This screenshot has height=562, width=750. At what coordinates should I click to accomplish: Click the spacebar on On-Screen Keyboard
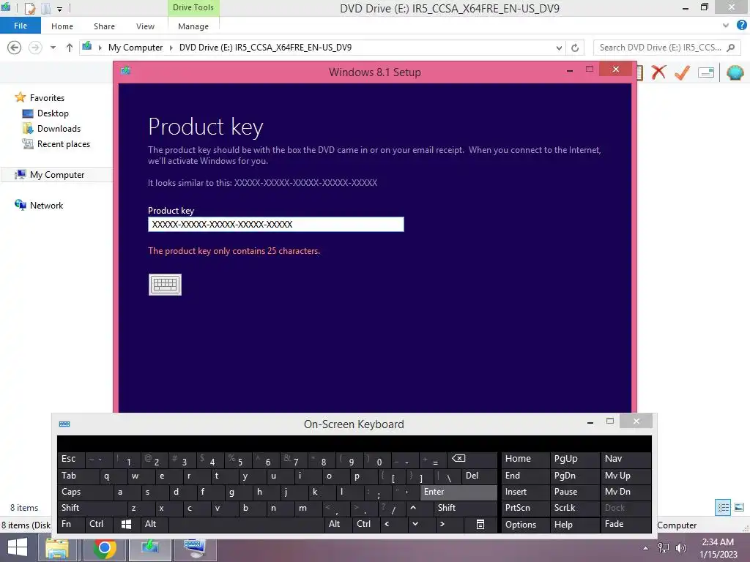pyautogui.click(x=246, y=524)
